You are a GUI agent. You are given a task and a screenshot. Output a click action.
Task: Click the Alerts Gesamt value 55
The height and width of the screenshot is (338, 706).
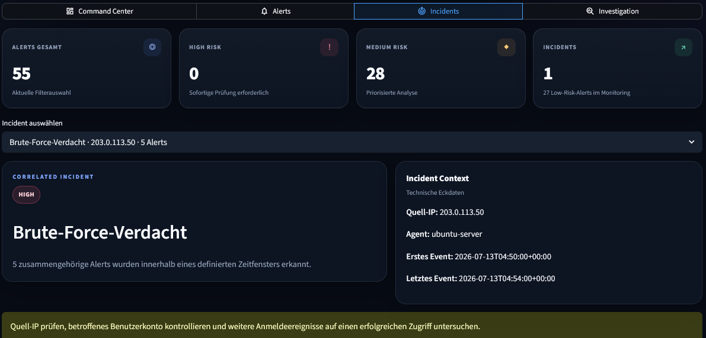tap(21, 73)
